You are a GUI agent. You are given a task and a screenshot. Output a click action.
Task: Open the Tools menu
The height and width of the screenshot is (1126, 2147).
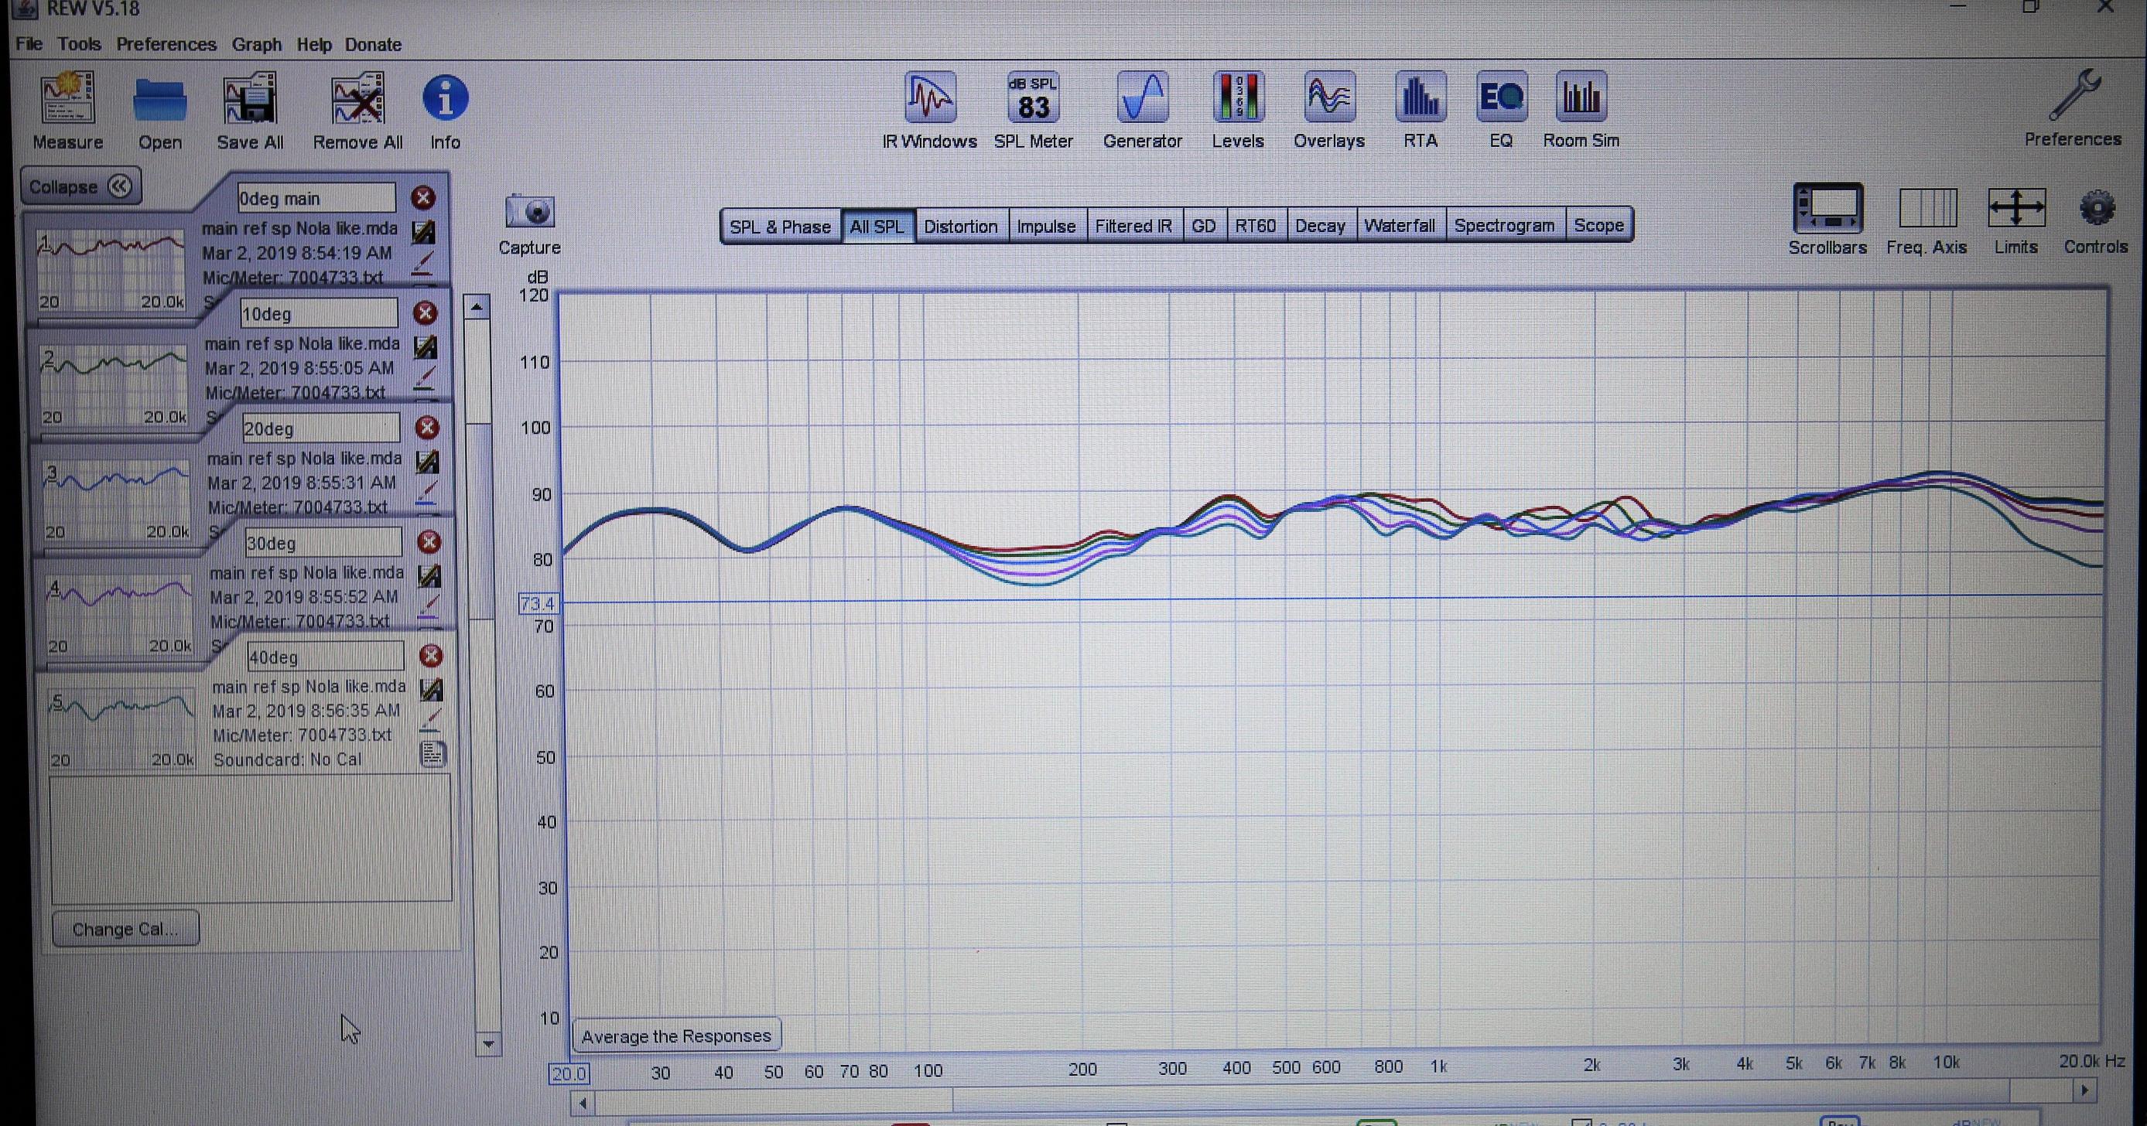[x=79, y=44]
